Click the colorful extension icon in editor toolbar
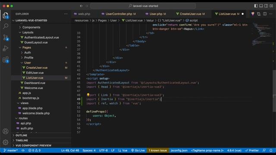The width and height of the screenshot is (276, 155). pyautogui.click(x=253, y=14)
